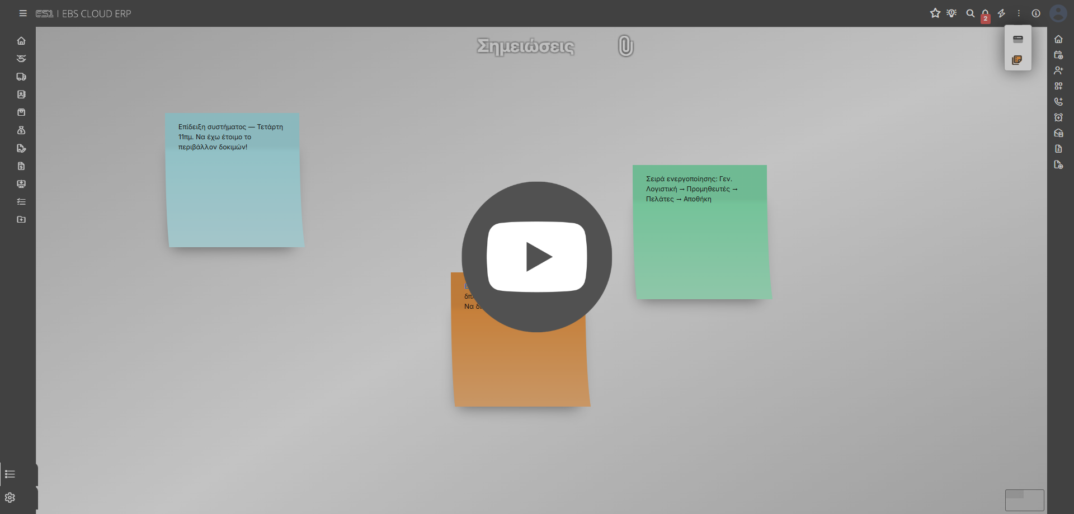Open the checklist tasks module
Image resolution: width=1074 pixels, height=514 pixels.
click(x=21, y=202)
